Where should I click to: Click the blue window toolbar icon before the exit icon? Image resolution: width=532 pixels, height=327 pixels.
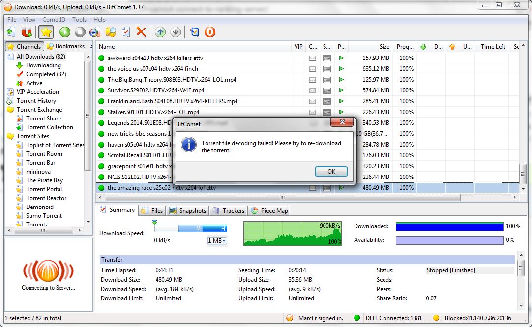tap(194, 32)
